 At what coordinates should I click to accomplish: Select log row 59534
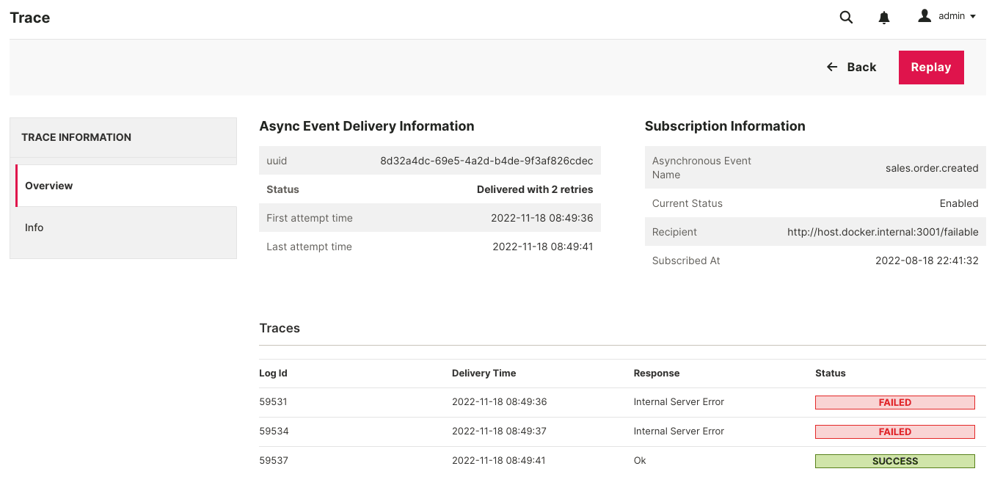pyautogui.click(x=622, y=431)
